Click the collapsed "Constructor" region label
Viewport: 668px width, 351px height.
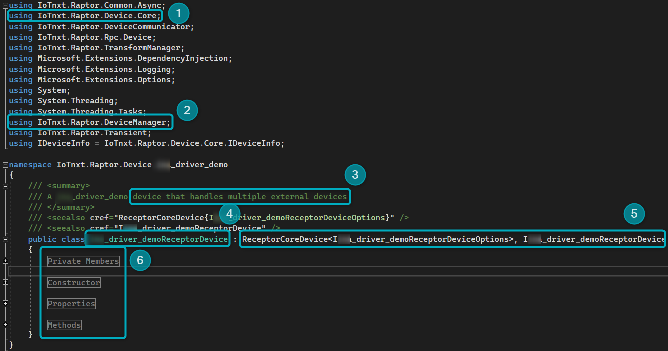(x=74, y=283)
